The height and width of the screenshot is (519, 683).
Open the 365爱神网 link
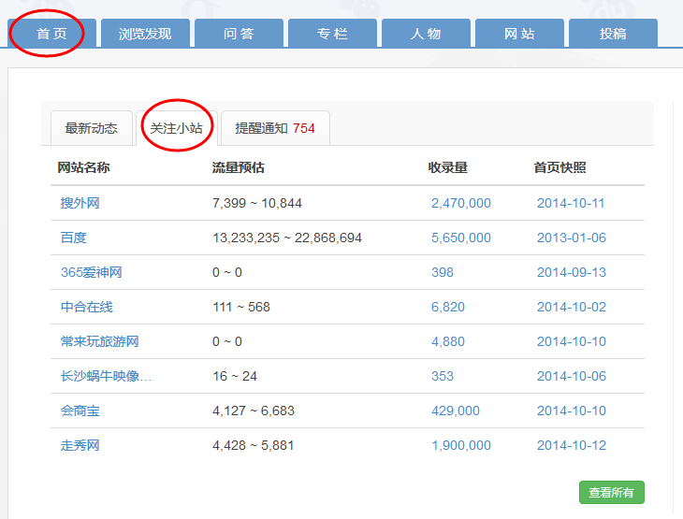point(92,272)
